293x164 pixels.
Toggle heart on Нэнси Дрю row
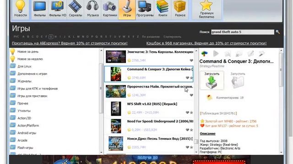pyautogui.click(x=187, y=147)
